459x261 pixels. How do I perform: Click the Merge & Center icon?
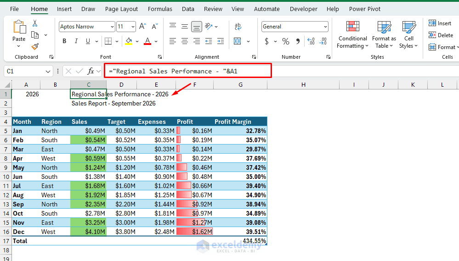238,41
